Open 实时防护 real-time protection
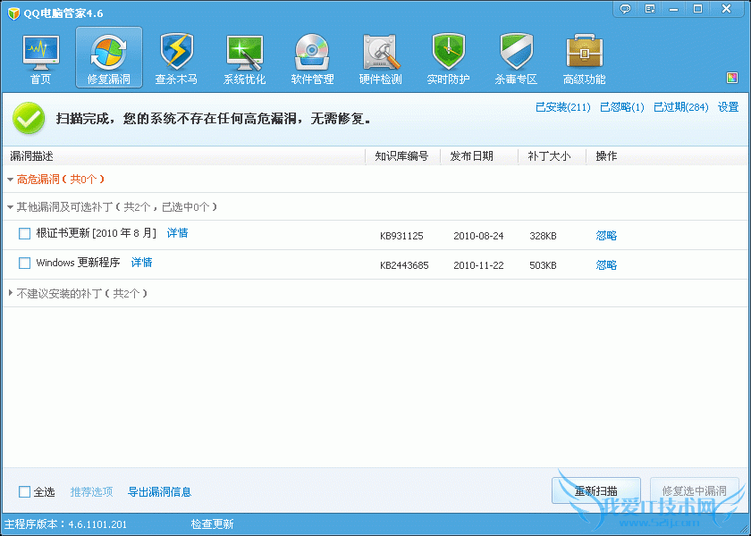Screen dimensions: 751x536 pyautogui.click(x=448, y=58)
